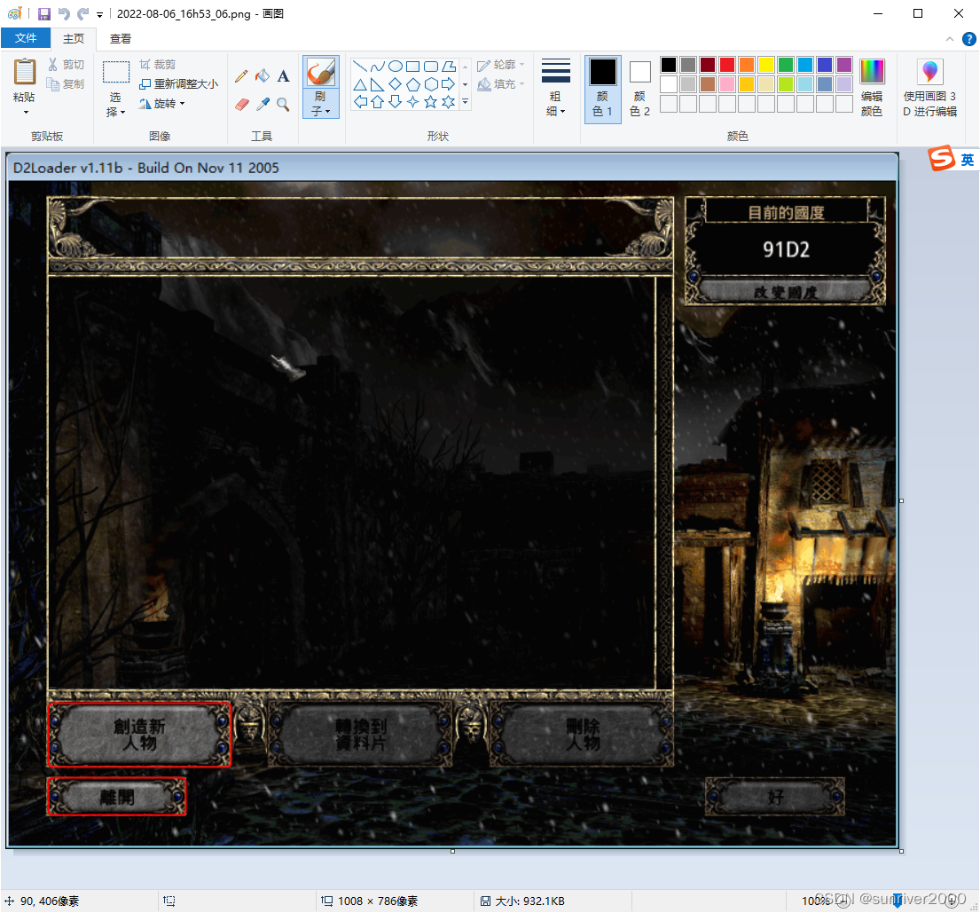Choose the Oval shape
Image resolution: width=980 pixels, height=913 pixels.
click(x=395, y=67)
